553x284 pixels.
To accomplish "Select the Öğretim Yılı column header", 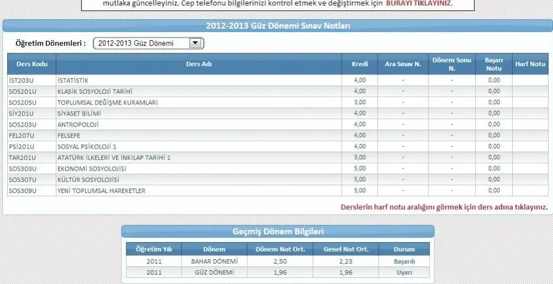I will coord(154,249).
